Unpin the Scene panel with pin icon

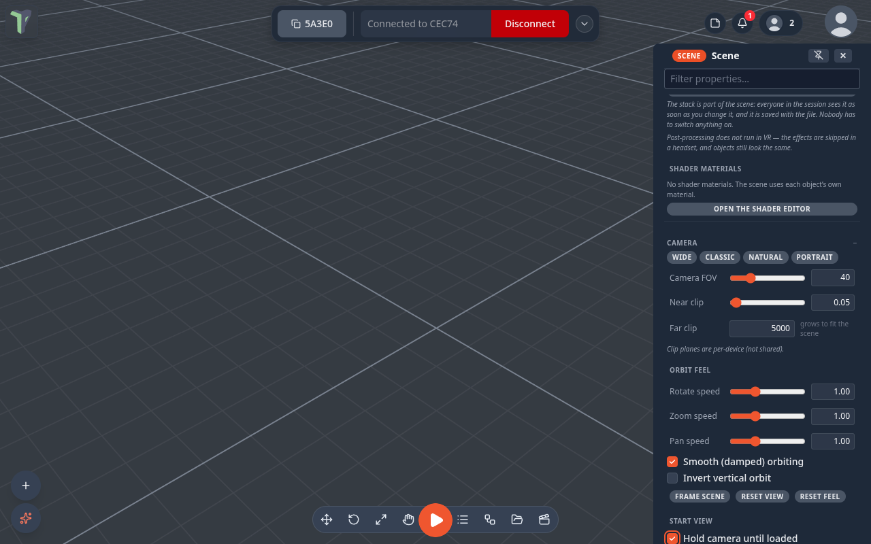[819, 56]
